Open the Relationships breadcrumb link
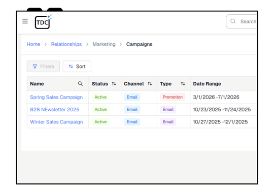This screenshot has height=195, width=274. pos(66,44)
